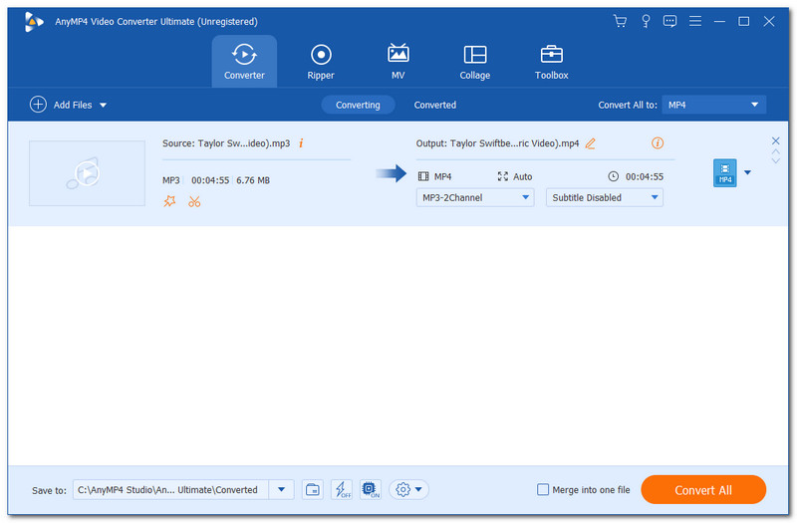View source file info icon
The width and height of the screenshot is (797, 523).
(301, 143)
